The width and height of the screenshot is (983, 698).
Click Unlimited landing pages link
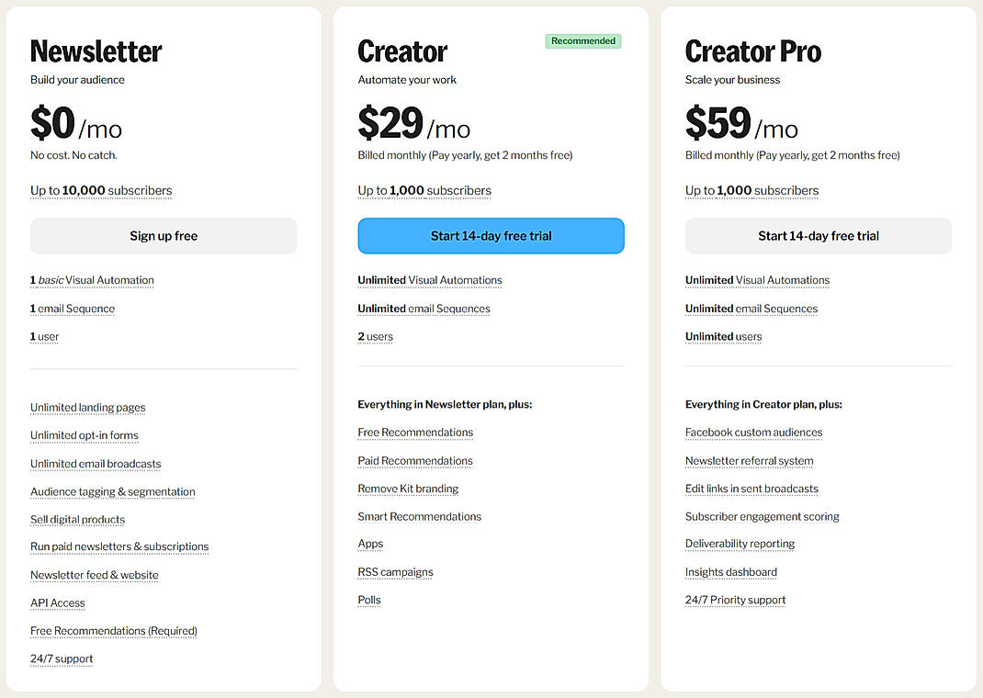tap(87, 407)
